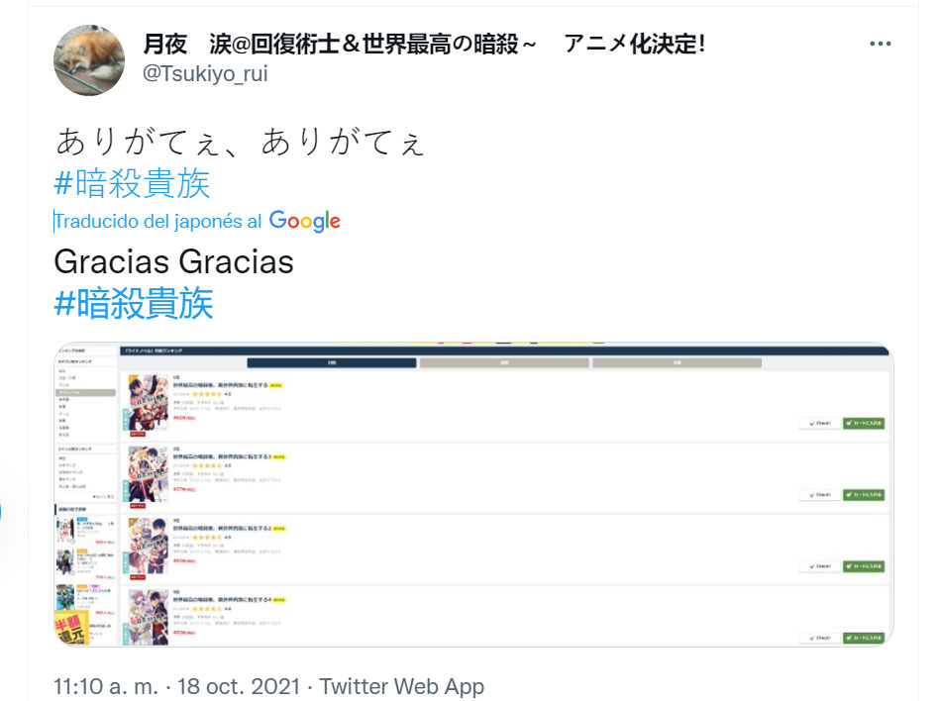Click the second-ranked book cover in image
The width and height of the screenshot is (939, 701).
click(x=148, y=474)
